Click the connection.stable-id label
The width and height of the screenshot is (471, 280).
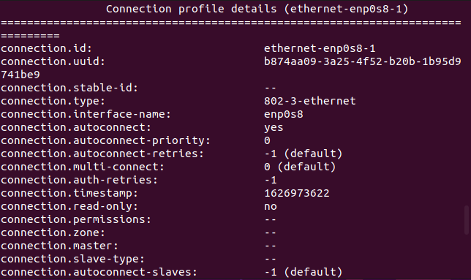[x=69, y=88]
